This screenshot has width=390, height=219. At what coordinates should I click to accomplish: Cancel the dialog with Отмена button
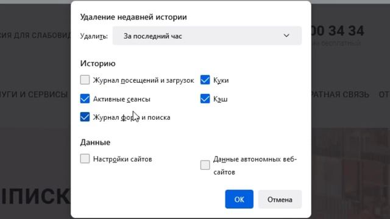coord(280,199)
